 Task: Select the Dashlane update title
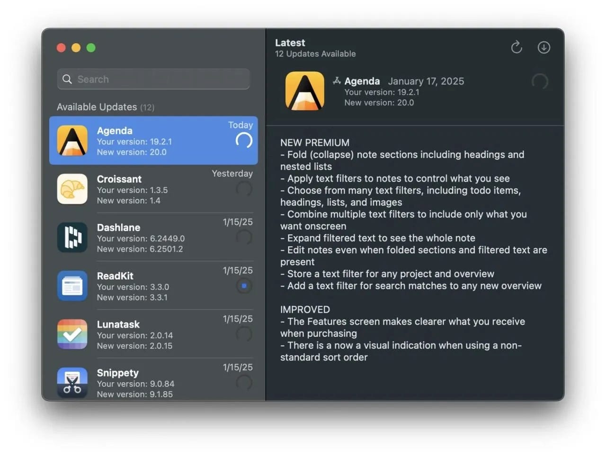pos(118,228)
